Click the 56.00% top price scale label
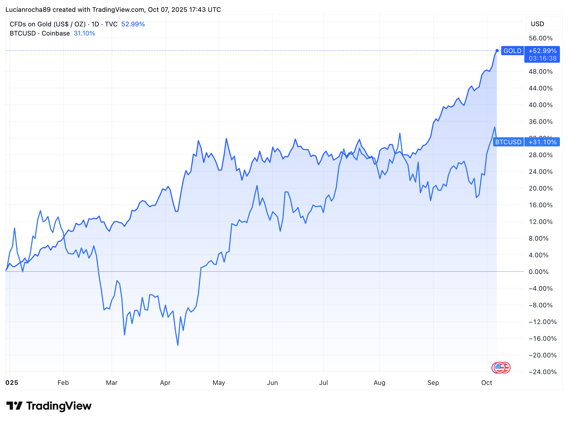Screen dimensions: 568x422 [540, 38]
